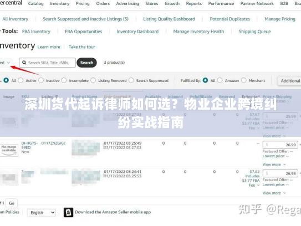Open the English language dropdown
This screenshot has height=226, width=301.
[42, 213]
